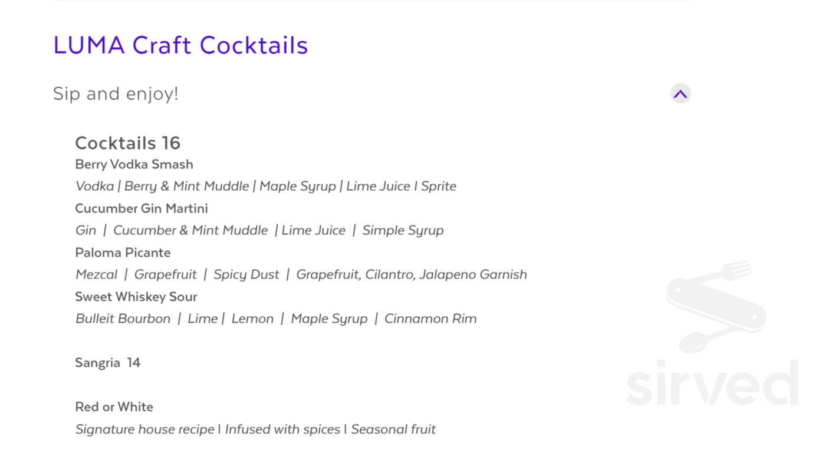Viewport: 832px width, 451px height.
Task: Click the Seasonal fruit text
Action: click(x=393, y=429)
